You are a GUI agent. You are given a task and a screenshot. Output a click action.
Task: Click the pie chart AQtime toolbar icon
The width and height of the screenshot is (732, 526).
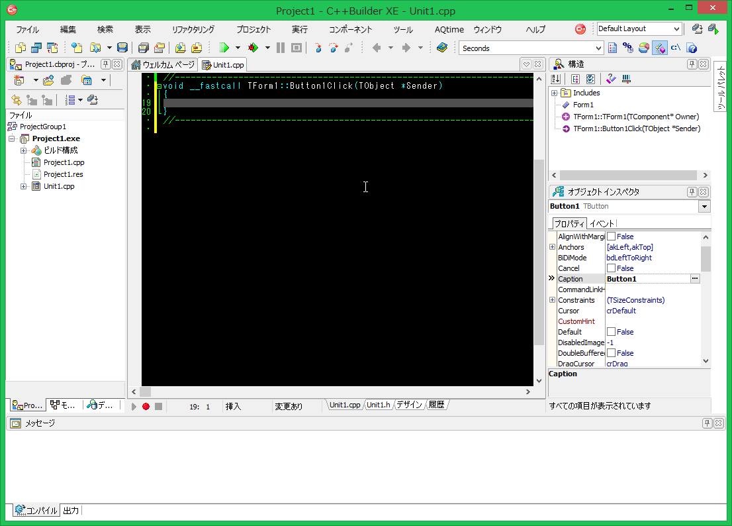(x=643, y=48)
